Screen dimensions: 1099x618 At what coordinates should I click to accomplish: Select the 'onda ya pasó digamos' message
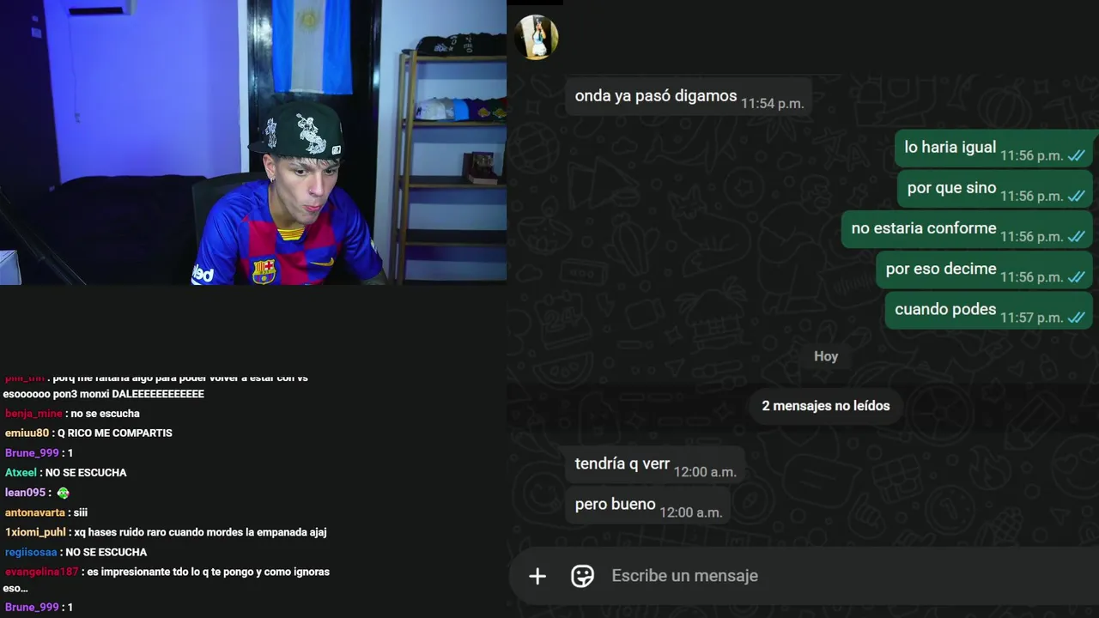[x=689, y=97]
